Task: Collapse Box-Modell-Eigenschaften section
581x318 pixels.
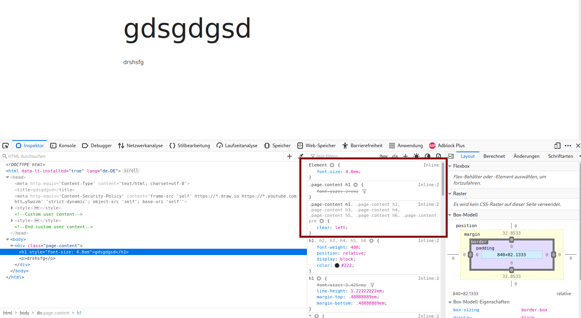Action: [x=450, y=302]
